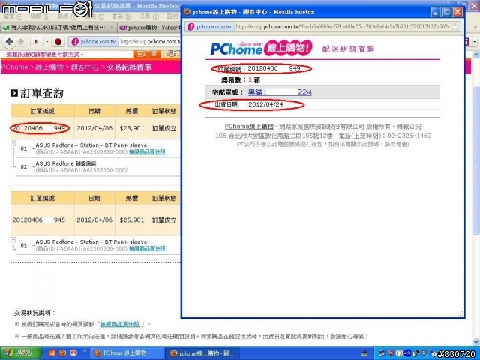The width and height of the screenshot is (480, 360).
Task: Click the PChome breadcrumb link
Action: (14, 67)
